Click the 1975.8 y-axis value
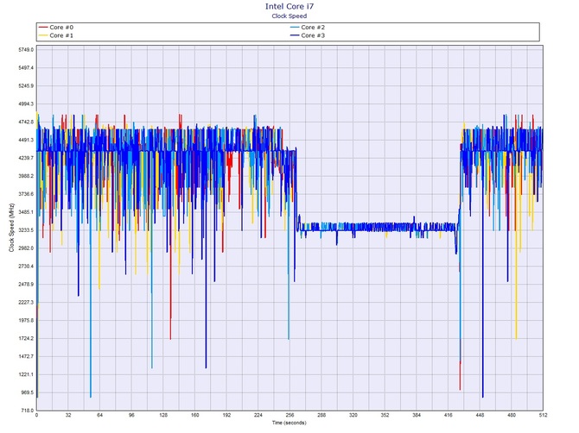 [x=26, y=321]
